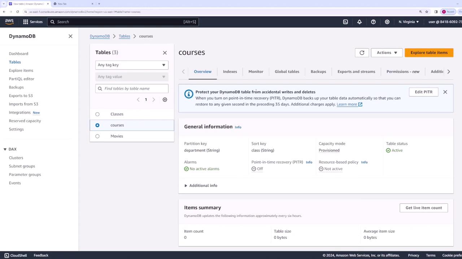Click the Find tables by name field
462x259 pixels.
click(132, 88)
